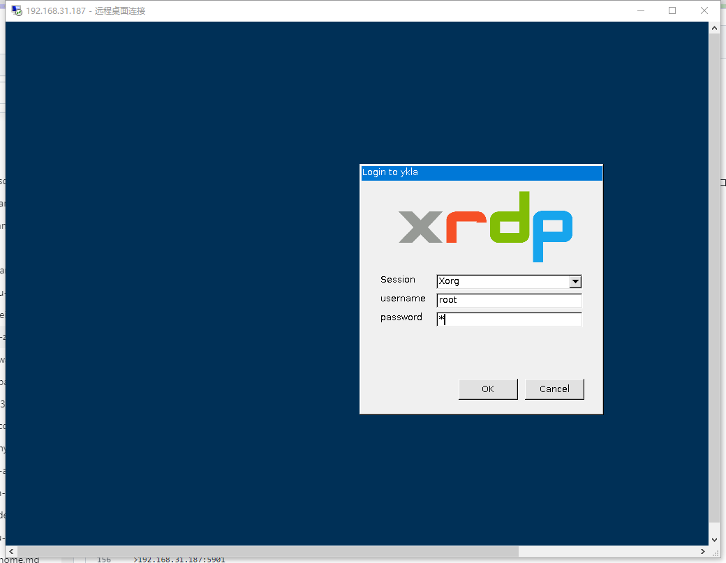Viewport: 726px width, 563px height.
Task: Open the Session dropdown arrow
Action: (575, 281)
